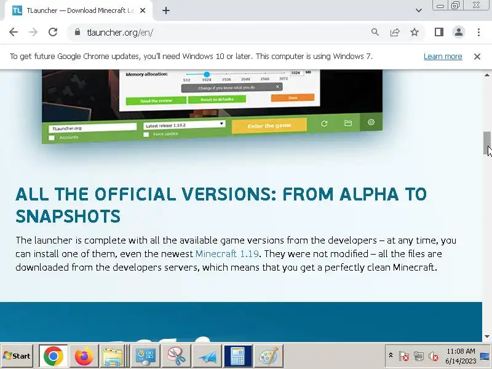Launch Firefox from the taskbar

[x=84, y=356]
